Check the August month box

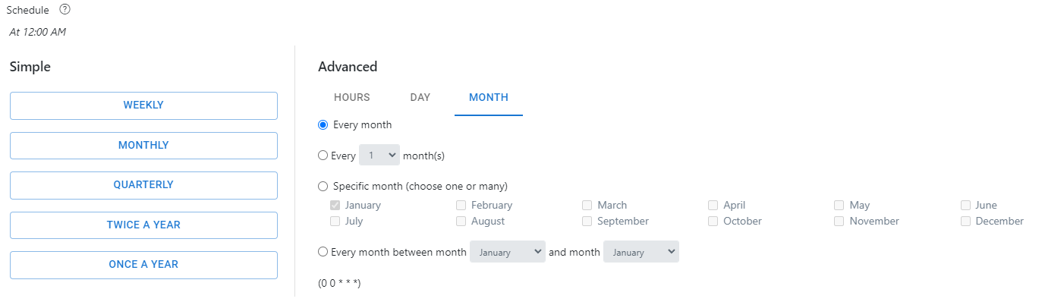pos(461,222)
